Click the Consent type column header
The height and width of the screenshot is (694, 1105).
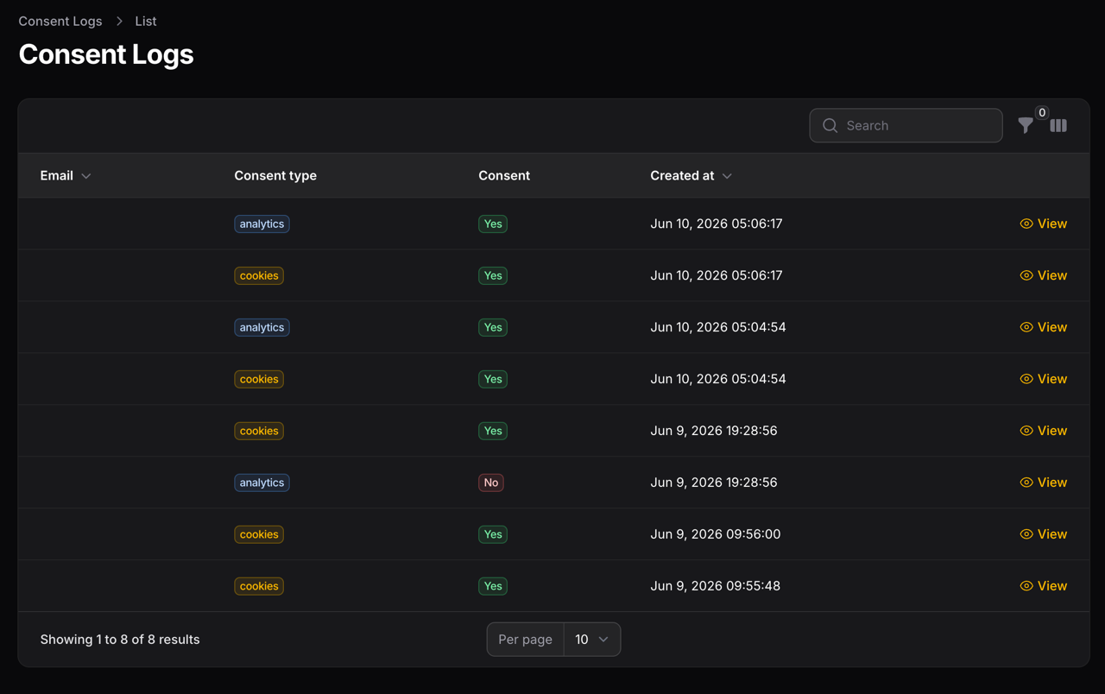tap(275, 176)
